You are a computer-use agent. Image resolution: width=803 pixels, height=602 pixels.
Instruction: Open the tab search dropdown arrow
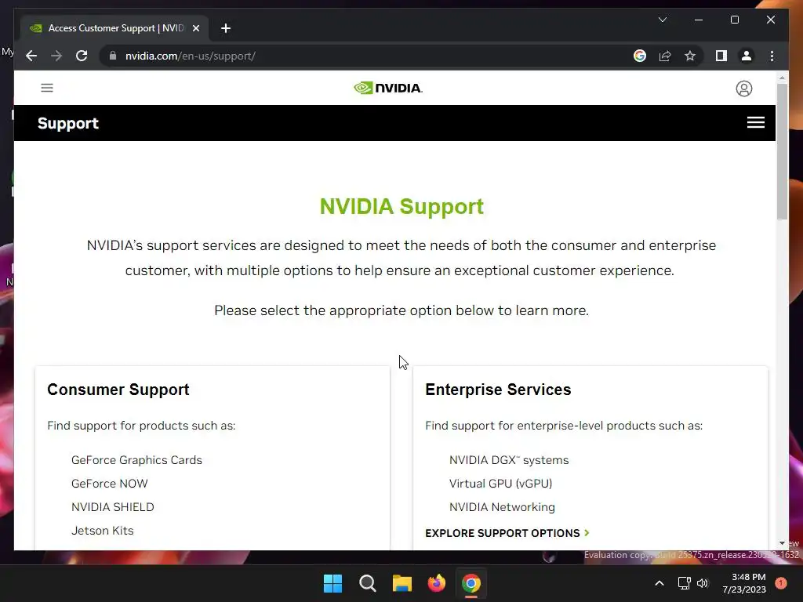(662, 20)
